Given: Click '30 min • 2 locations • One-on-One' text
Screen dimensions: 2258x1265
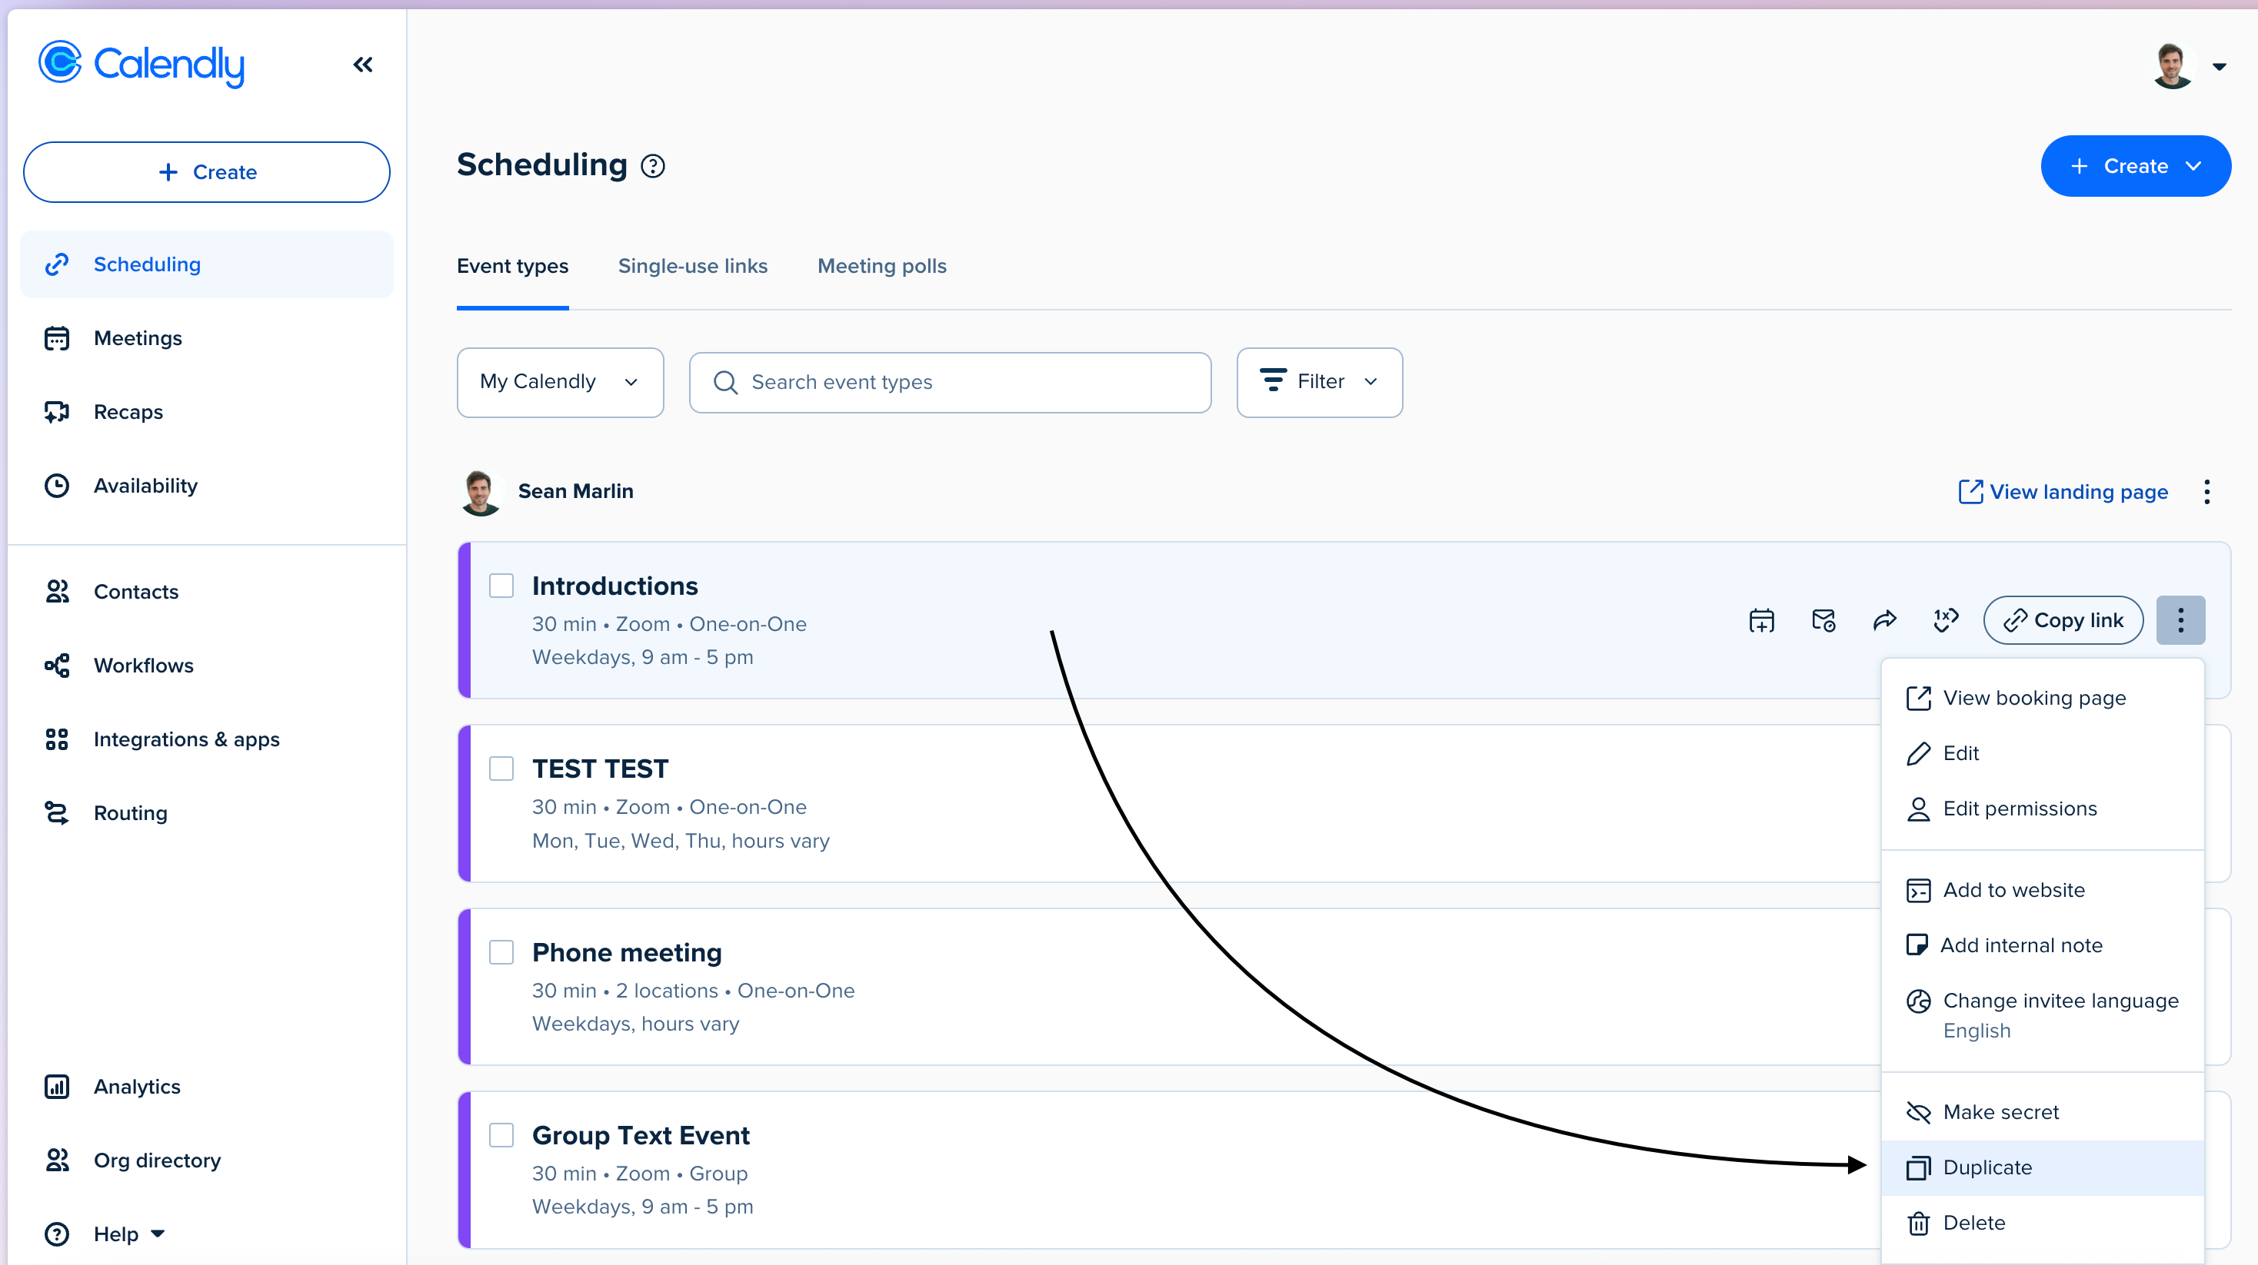Looking at the screenshot, I should pos(694,990).
